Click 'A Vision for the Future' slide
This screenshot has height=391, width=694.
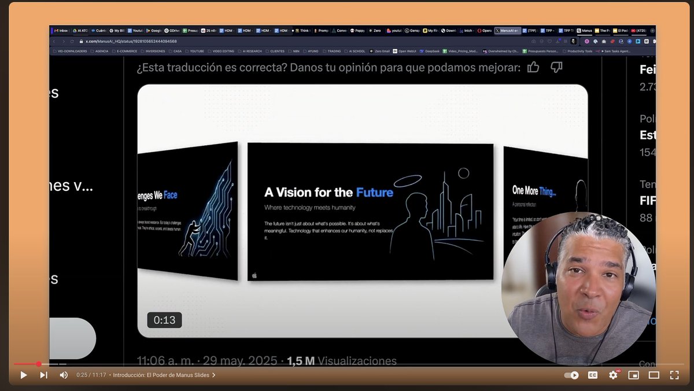tap(371, 212)
